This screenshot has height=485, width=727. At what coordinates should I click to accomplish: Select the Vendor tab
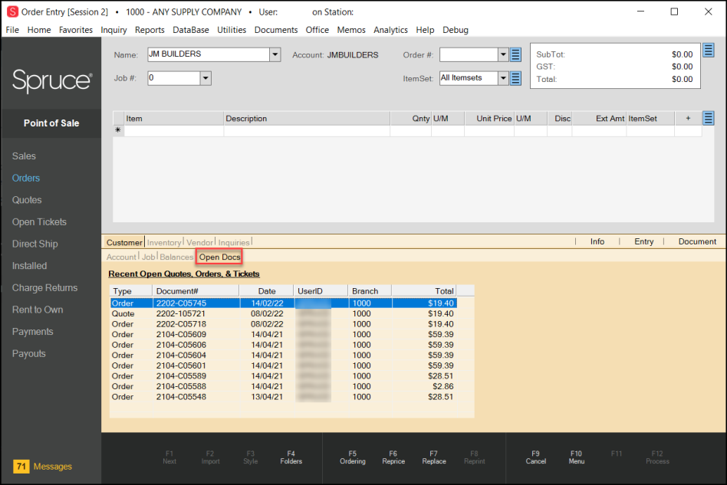tap(199, 242)
